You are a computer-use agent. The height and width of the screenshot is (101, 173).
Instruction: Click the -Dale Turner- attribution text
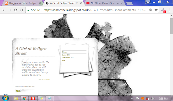pyautogui.click(x=44, y=79)
